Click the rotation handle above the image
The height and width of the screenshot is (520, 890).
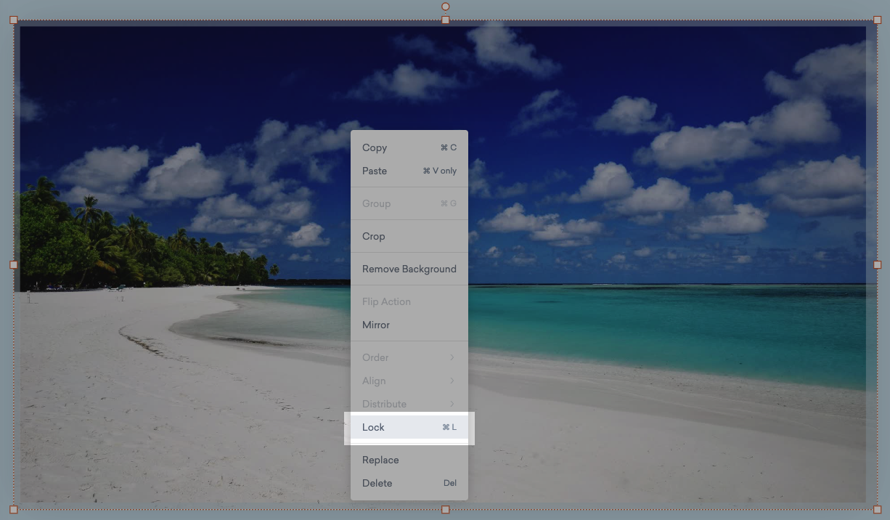tap(446, 7)
